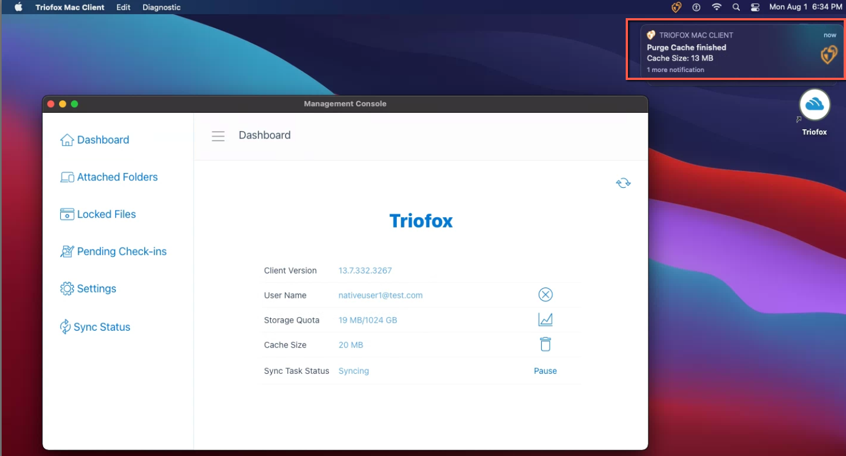Open the Apple menu
846x456 pixels.
19,7
